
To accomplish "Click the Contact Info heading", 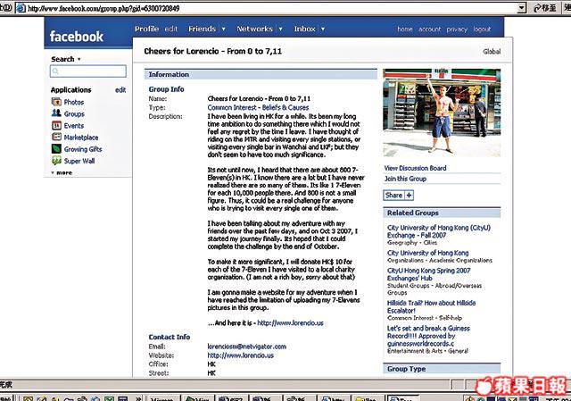I will coord(169,338).
